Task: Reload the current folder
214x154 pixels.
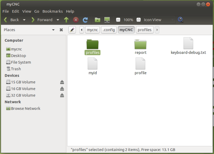Action: coord(85,20)
